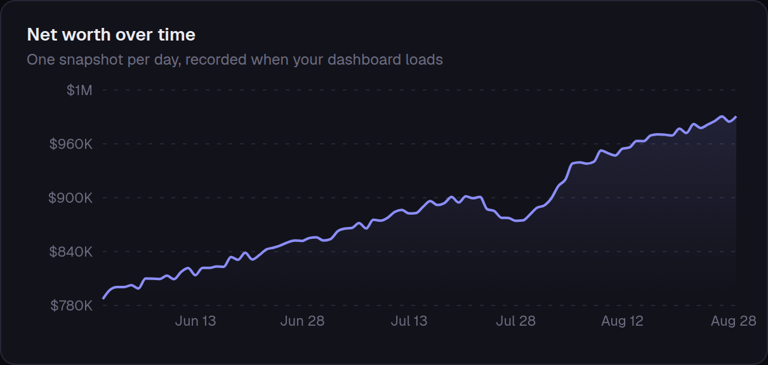Click the line's last point at Aug 28
This screenshot has height=365, width=768.
pyautogui.click(x=736, y=117)
